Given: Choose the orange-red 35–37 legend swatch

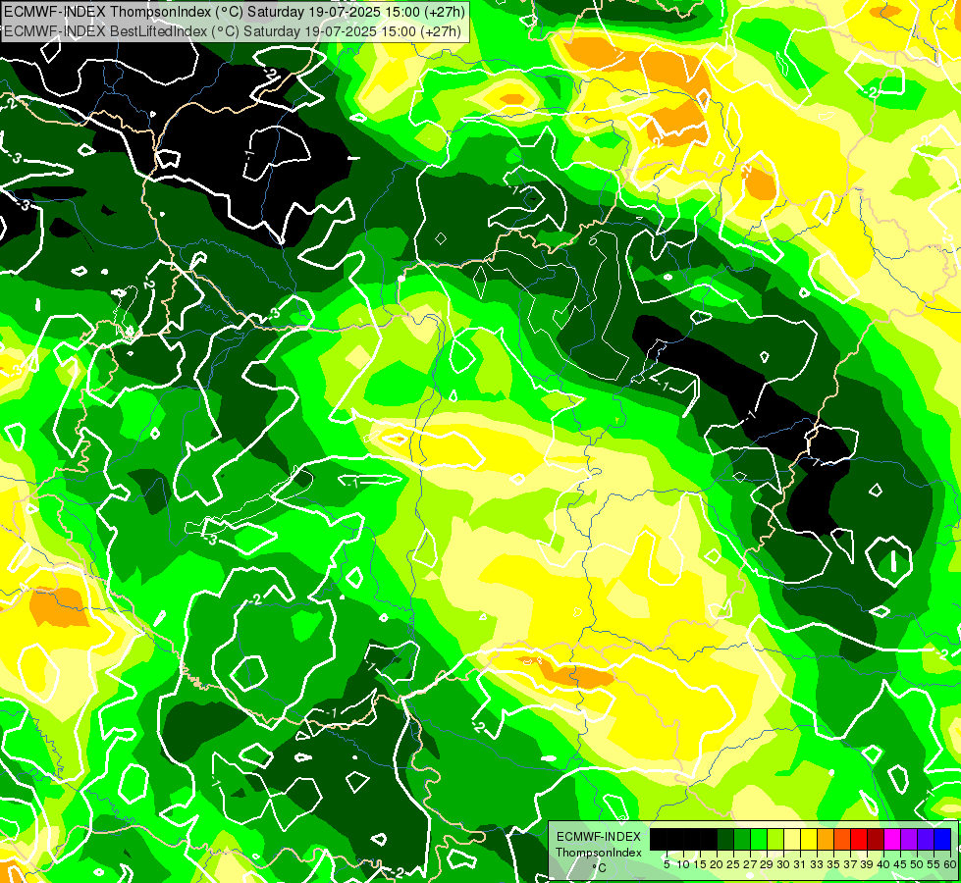Looking at the screenshot, I should pyautogui.click(x=842, y=839).
